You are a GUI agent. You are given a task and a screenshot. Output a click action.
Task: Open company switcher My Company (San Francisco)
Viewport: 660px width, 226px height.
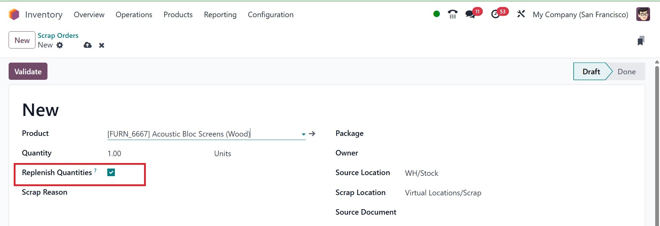pos(580,14)
